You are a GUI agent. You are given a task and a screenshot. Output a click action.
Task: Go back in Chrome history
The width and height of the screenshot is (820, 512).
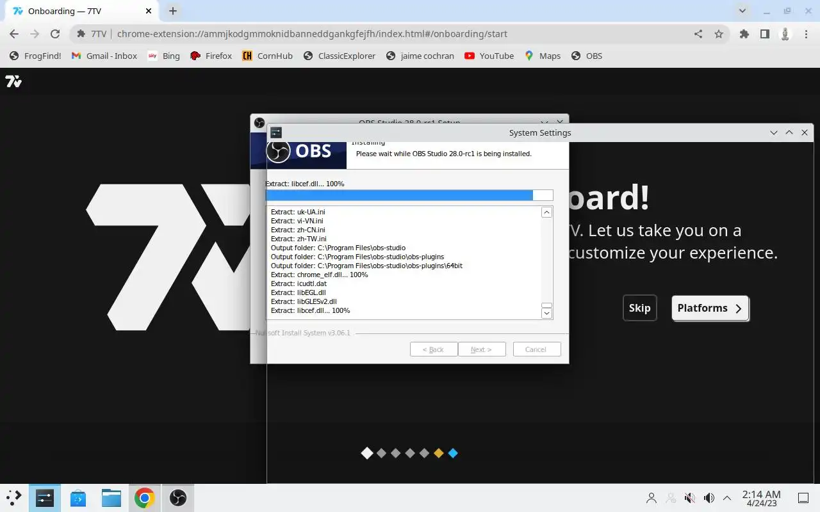pos(14,34)
